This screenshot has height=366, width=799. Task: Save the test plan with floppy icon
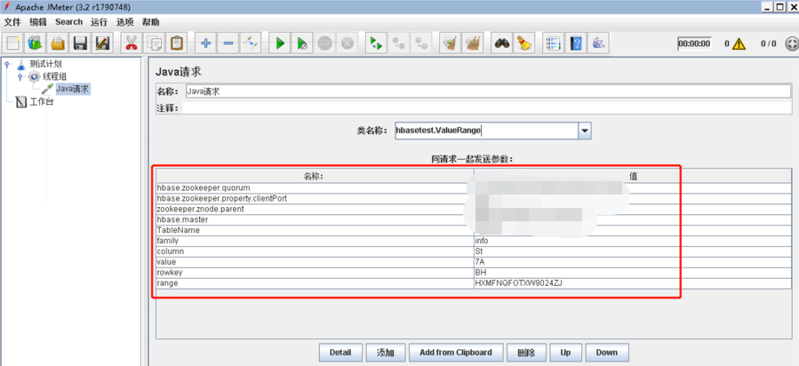pyautogui.click(x=80, y=44)
